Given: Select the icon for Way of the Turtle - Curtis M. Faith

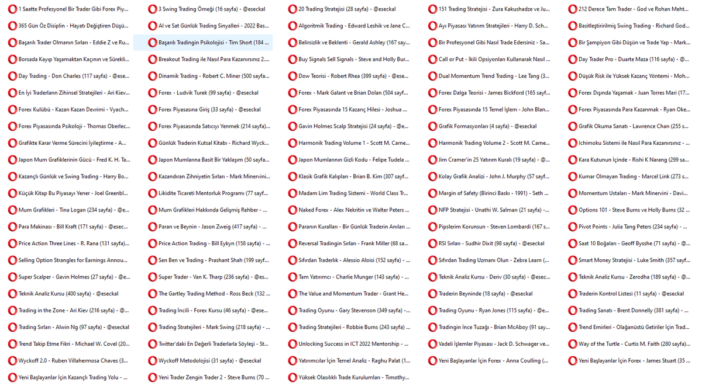Looking at the screenshot, I should click(573, 344).
